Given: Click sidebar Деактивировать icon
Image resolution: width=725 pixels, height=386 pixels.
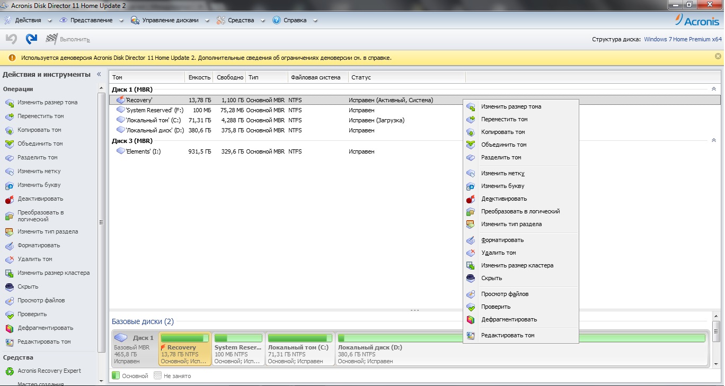Looking at the screenshot, I should tap(9, 199).
